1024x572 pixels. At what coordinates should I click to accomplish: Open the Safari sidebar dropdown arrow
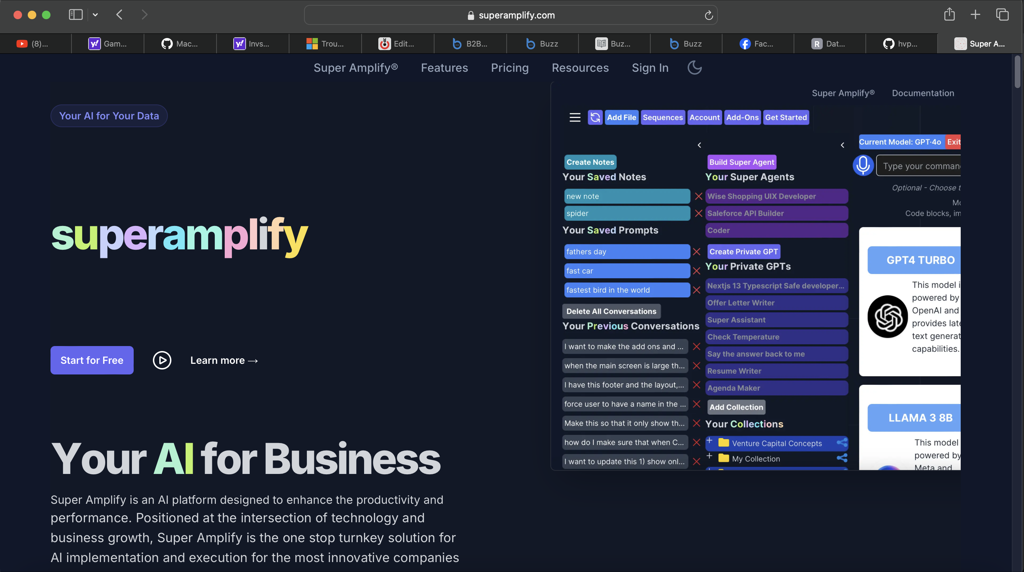click(x=95, y=15)
